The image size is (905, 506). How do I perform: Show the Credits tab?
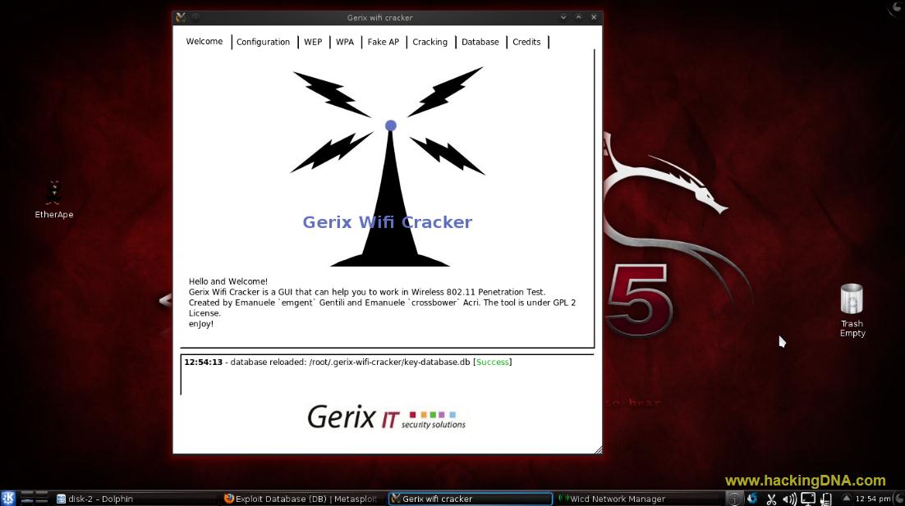pos(526,42)
